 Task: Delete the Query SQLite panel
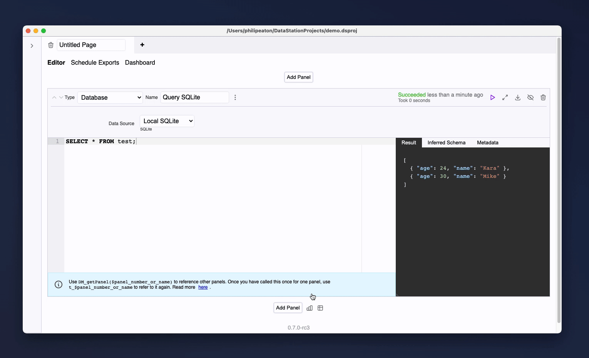(543, 97)
